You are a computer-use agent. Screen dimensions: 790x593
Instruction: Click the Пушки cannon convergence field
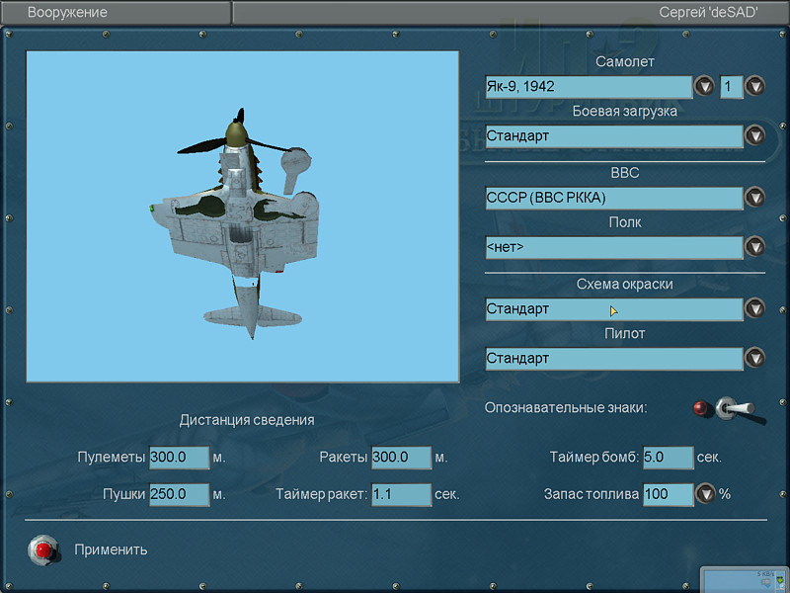179,493
